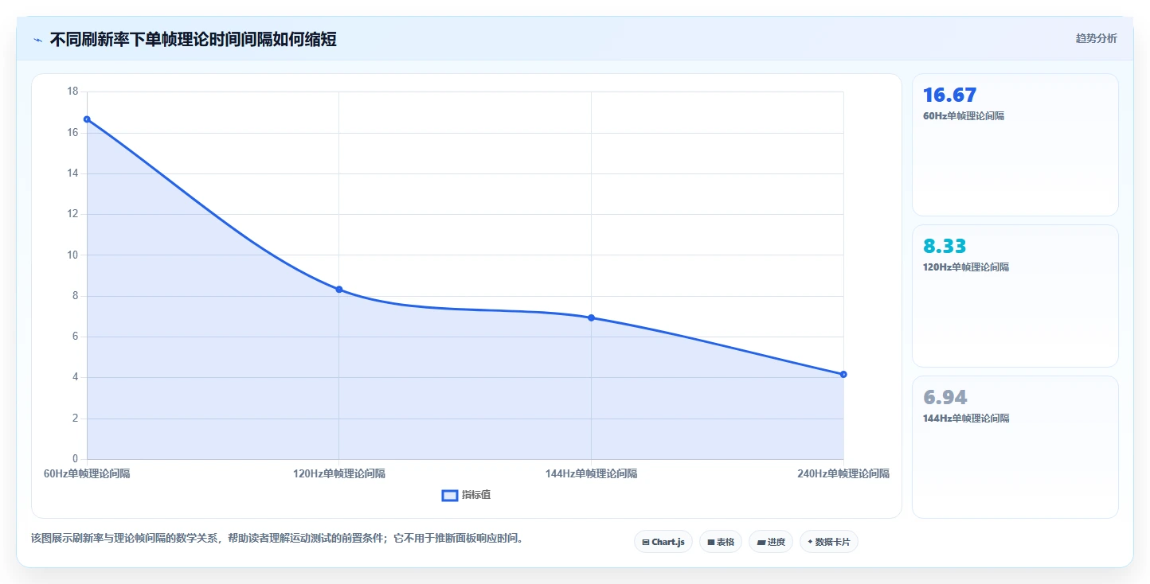Click the 120Hz data point on the line
This screenshot has width=1150, height=584.
(339, 290)
